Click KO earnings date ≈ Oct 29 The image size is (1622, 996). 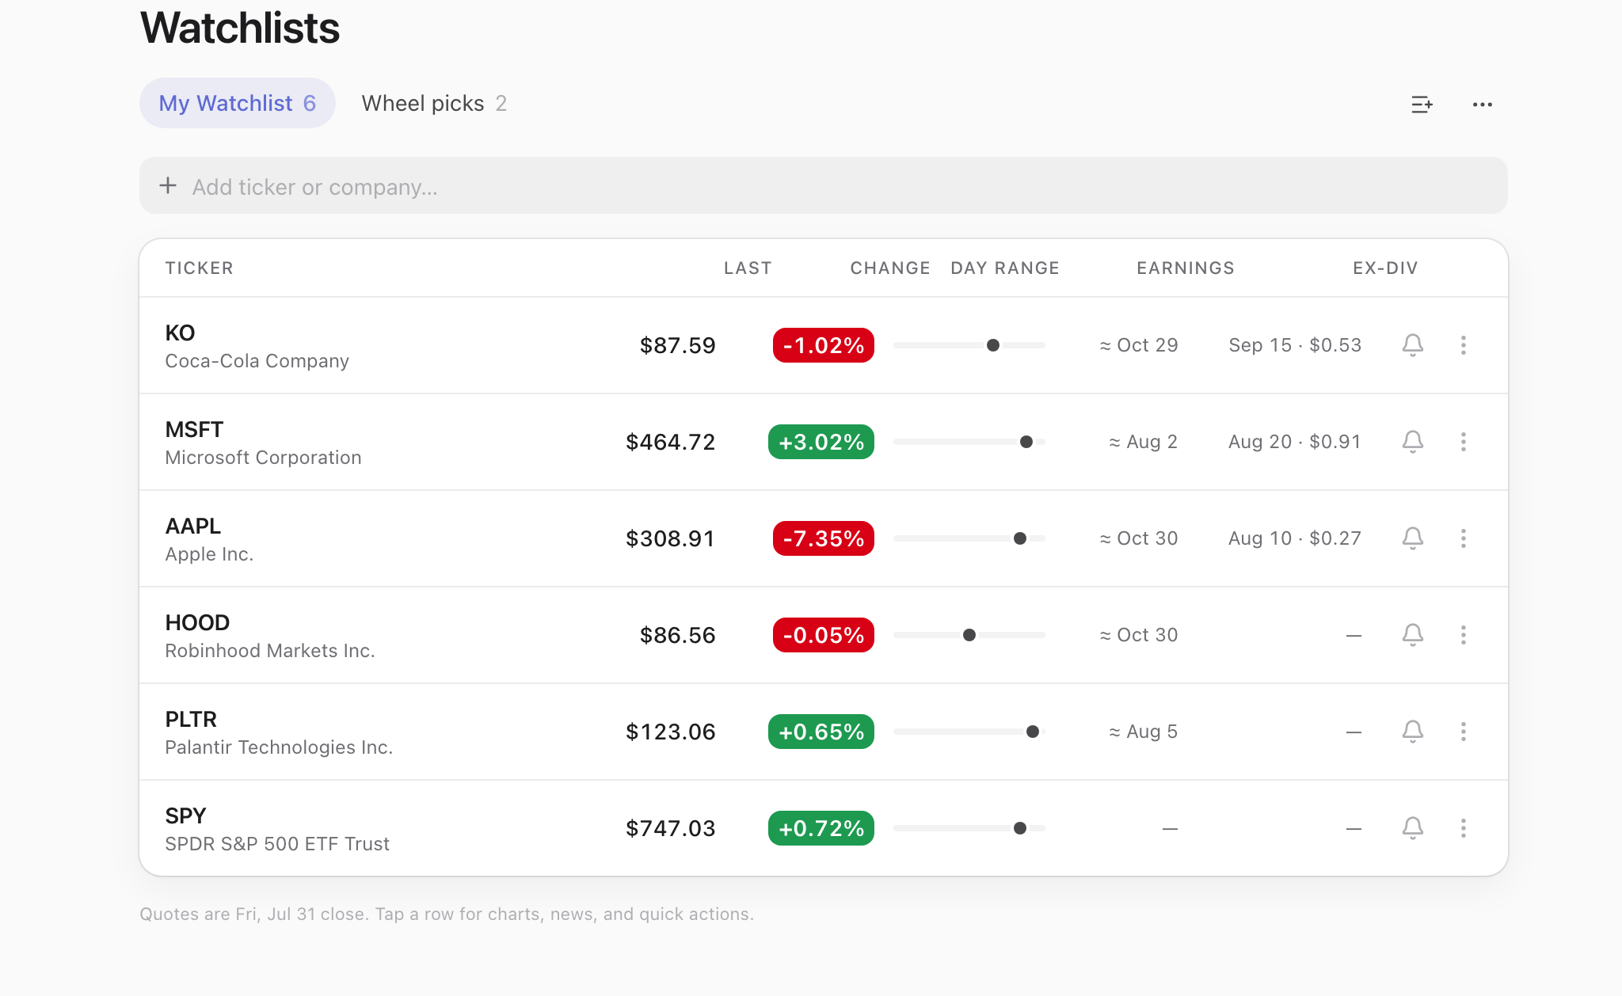tap(1139, 345)
